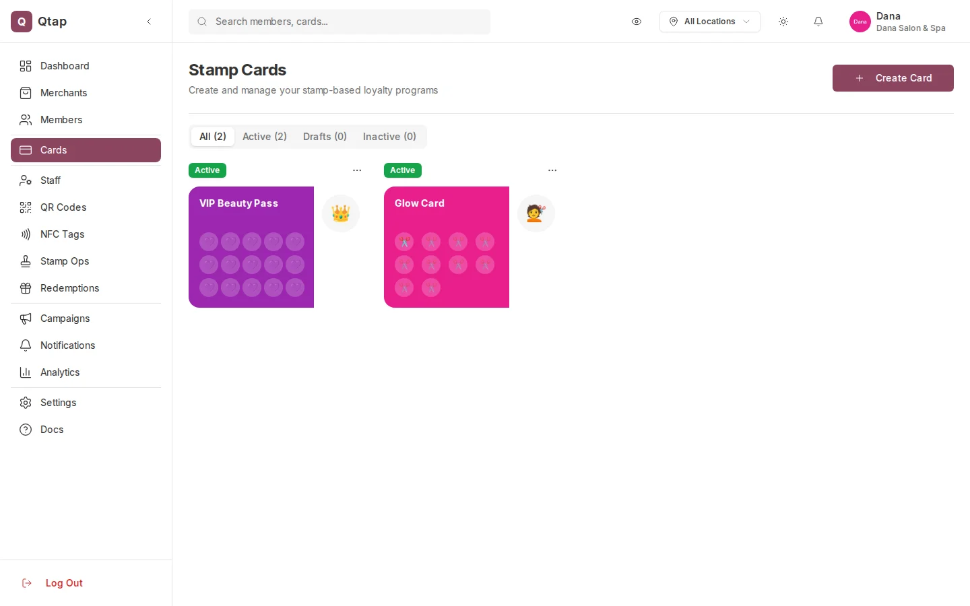Switch to the Inactive (0) tab
Screen dimensions: 970x606
point(389,137)
